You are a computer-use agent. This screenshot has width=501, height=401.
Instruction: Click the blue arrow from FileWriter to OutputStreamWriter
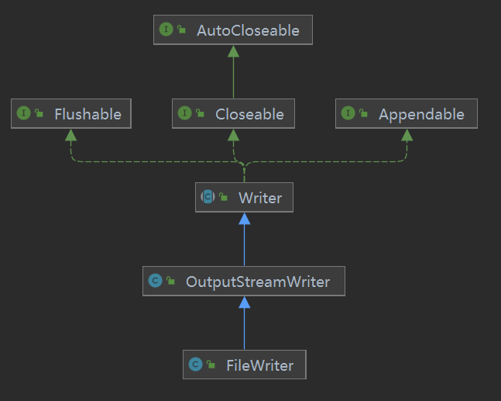245,323
